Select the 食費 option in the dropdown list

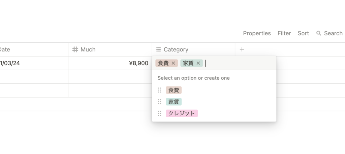pyautogui.click(x=174, y=90)
